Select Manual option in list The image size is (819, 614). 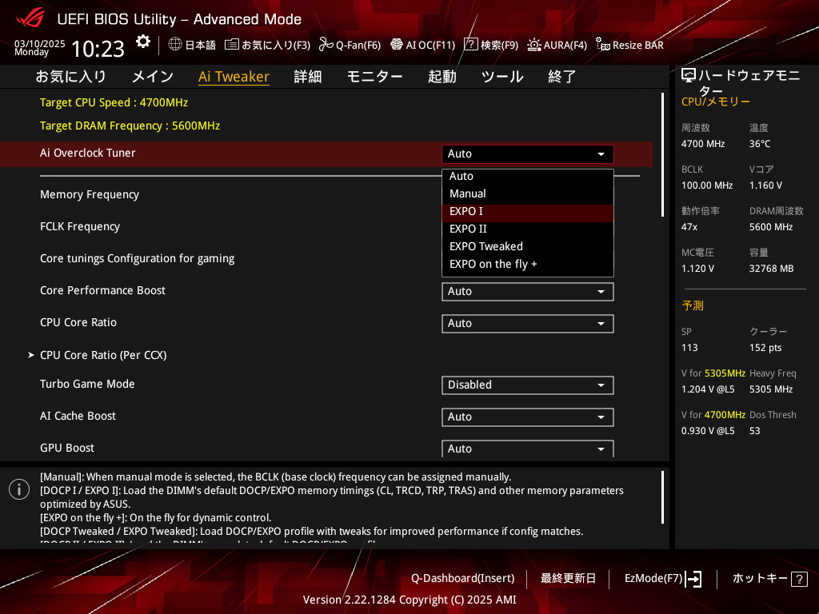point(528,193)
